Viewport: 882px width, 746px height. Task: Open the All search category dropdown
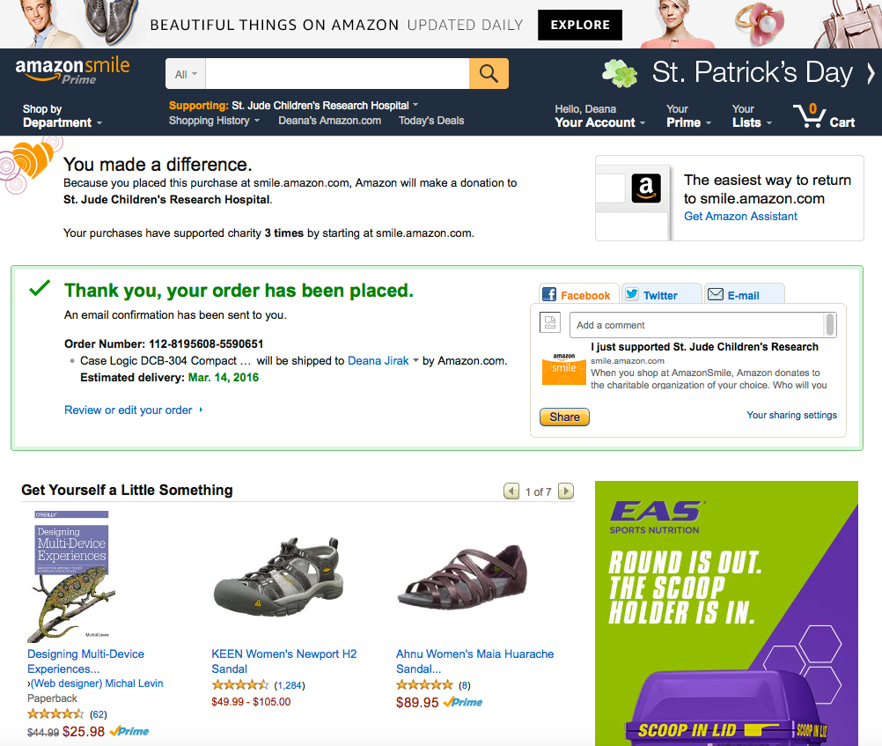point(186,74)
